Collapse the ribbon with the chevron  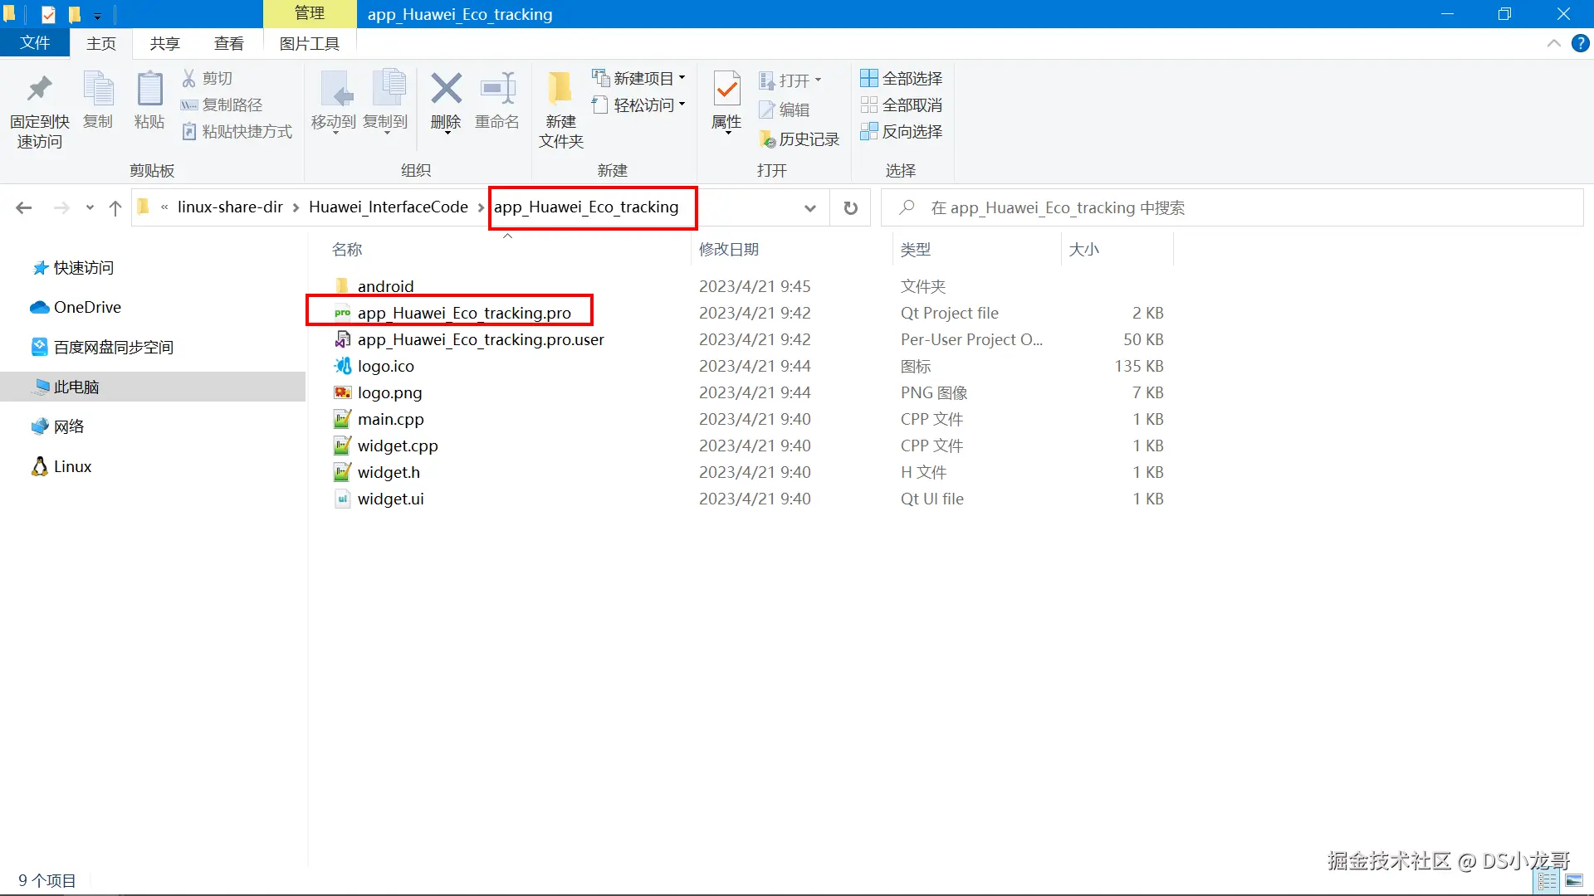click(1553, 43)
